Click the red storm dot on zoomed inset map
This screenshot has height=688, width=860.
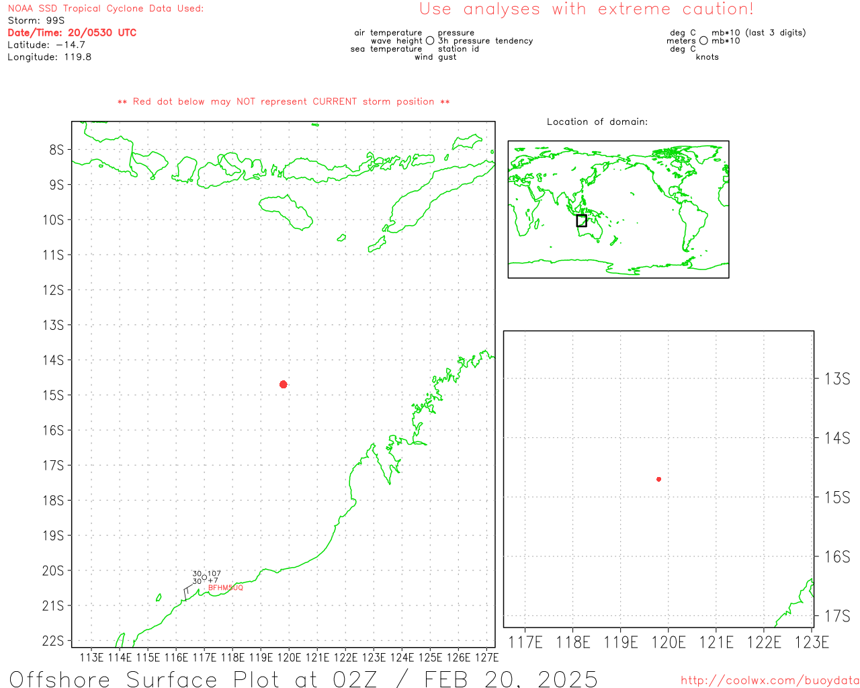659,479
